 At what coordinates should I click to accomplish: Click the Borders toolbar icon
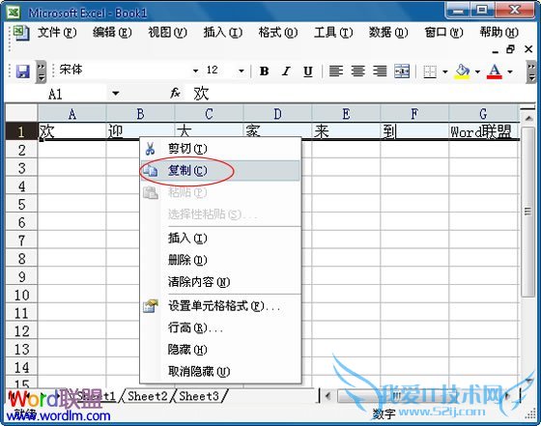tap(430, 71)
